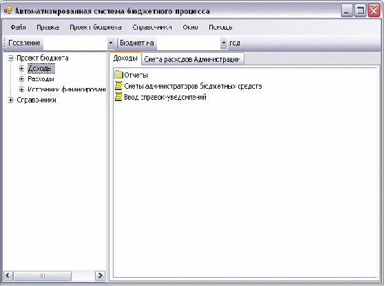The image size is (385, 286).
Task: Click the tree panel scroll left arrow
Action: click(x=8, y=276)
